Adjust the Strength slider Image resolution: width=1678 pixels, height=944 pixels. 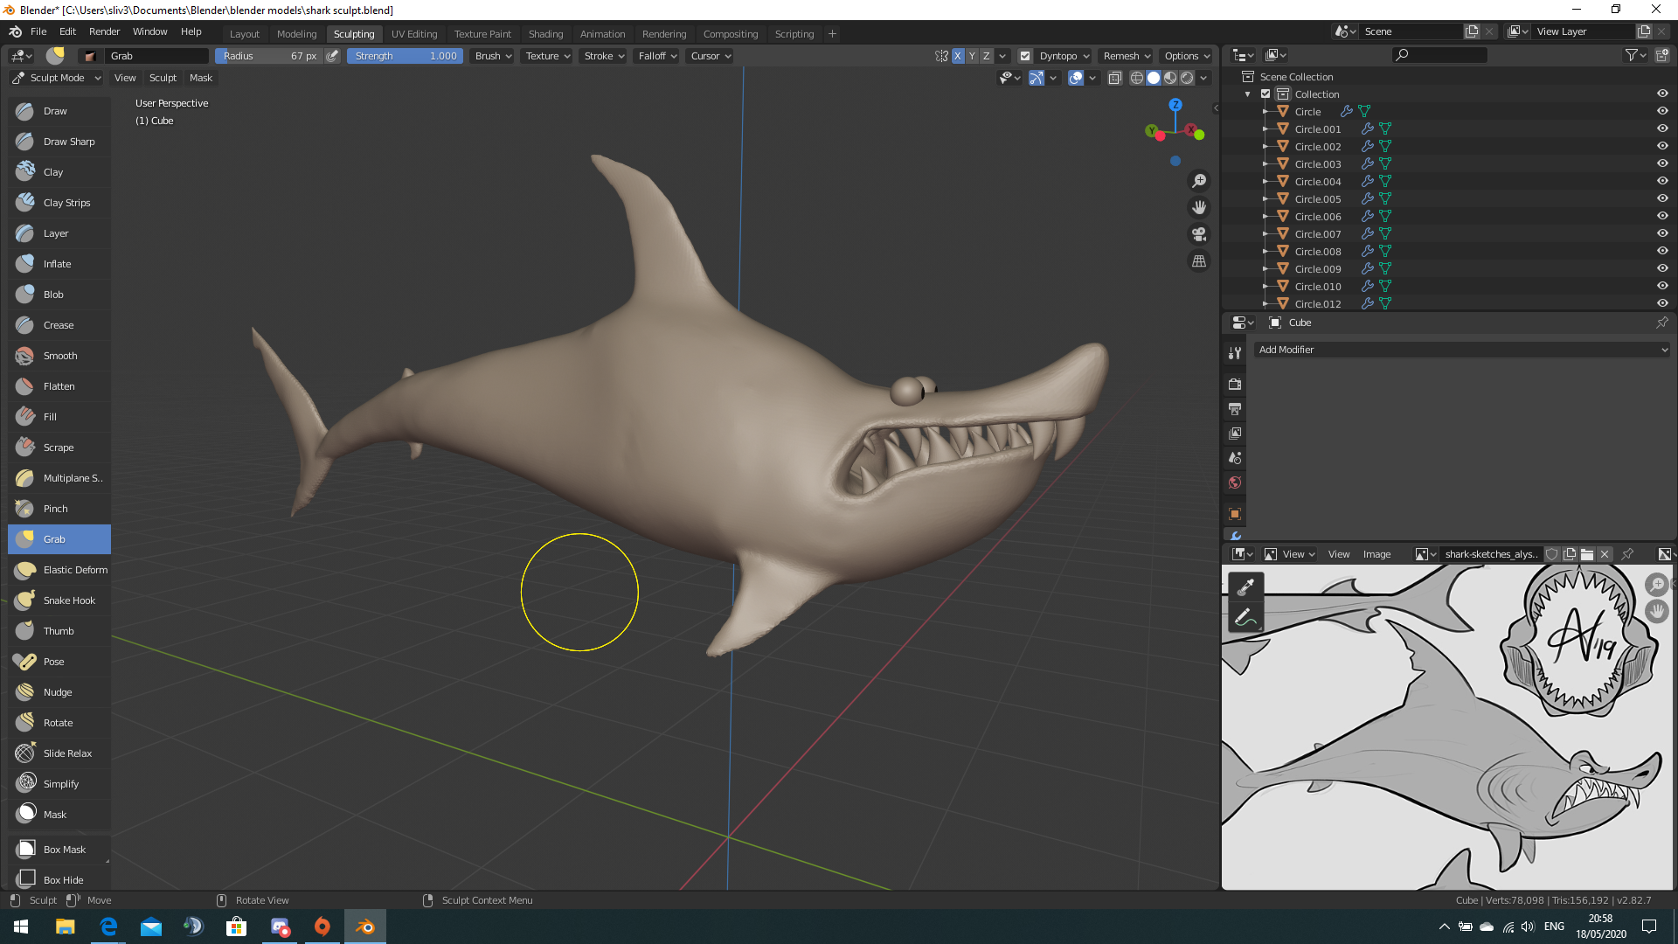[405, 56]
